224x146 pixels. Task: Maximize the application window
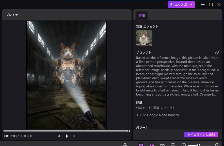coord(211,5)
